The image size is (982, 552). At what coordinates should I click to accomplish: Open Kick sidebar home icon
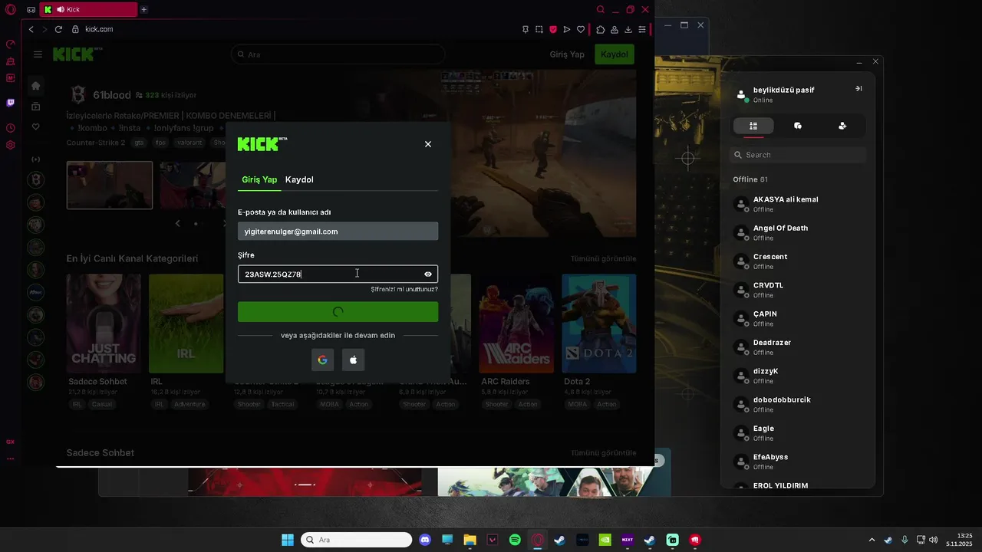click(x=35, y=86)
